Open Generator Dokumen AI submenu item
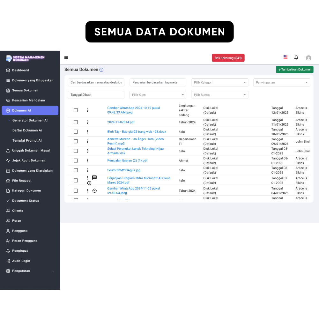Screen dimensions: 319x319 pos(30,121)
